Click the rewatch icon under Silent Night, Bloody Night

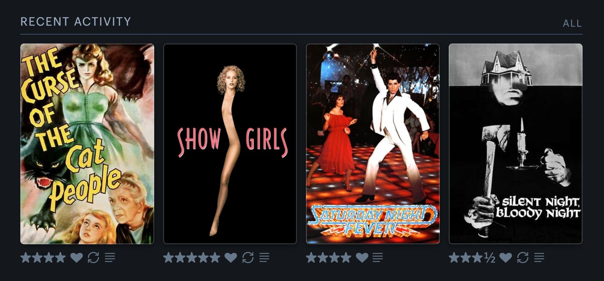[523, 257]
